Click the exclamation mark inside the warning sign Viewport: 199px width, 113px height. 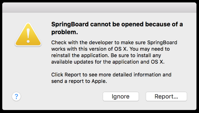(28, 35)
